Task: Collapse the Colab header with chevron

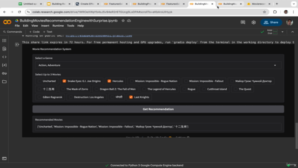Action: [292, 32]
